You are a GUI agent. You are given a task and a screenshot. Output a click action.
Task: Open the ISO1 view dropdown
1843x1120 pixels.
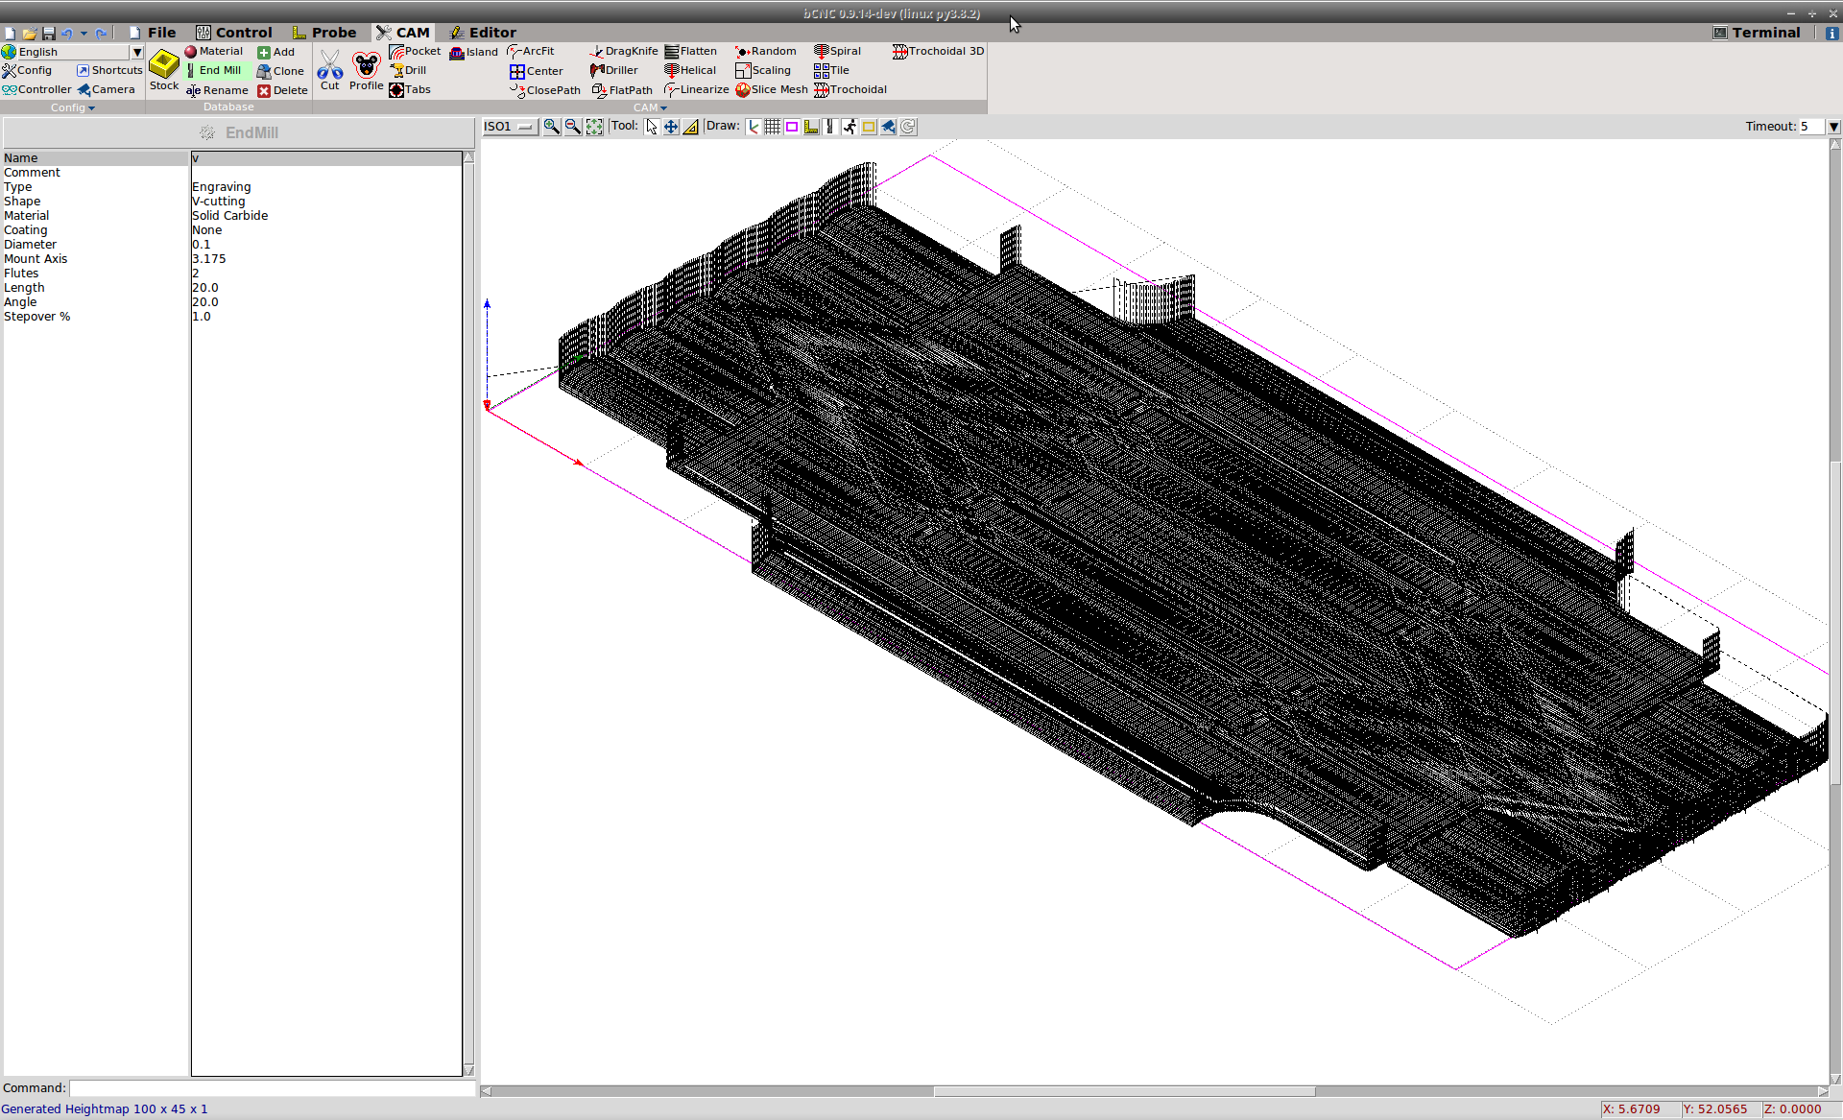(x=509, y=127)
